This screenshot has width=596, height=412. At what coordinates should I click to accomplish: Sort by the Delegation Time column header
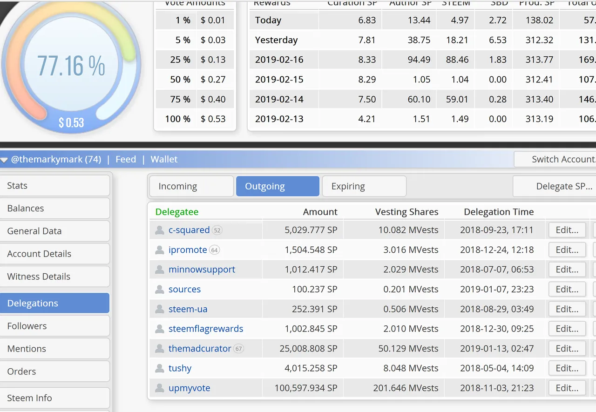[x=499, y=212]
